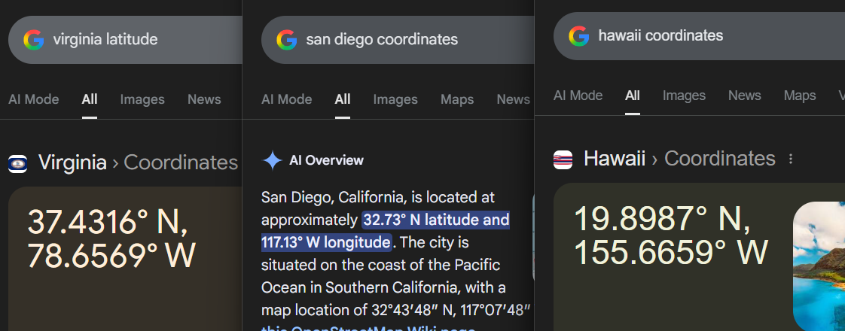This screenshot has height=331, width=845.
Task: Select All tab in San Diego search
Action: 343,99
